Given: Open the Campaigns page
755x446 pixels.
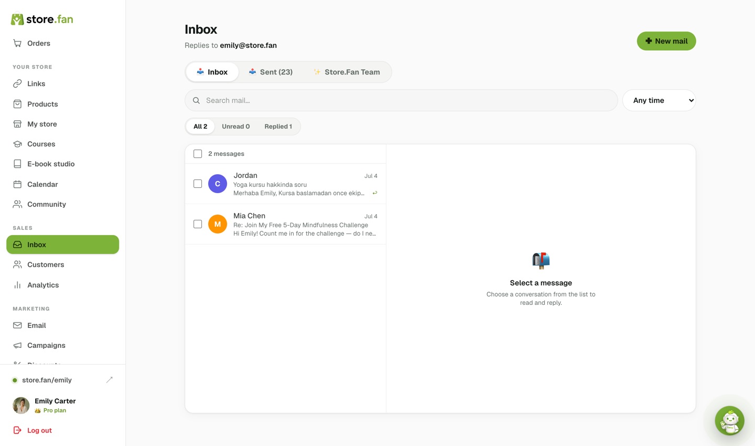Looking at the screenshot, I should [63, 345].
